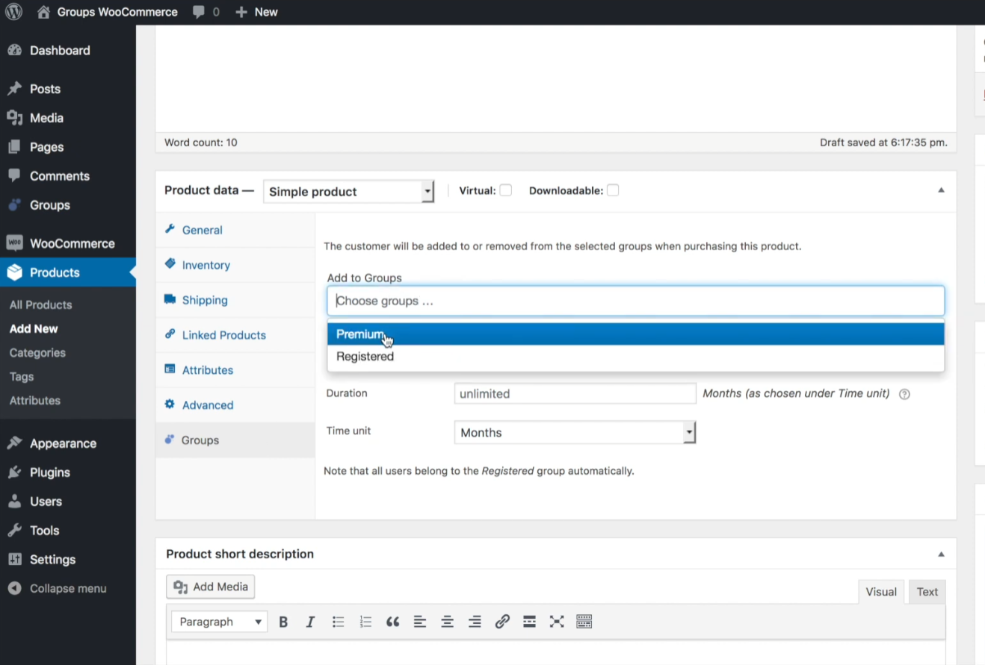The image size is (985, 665).
Task: Click the New button in the admin bar
Action: [x=256, y=12]
